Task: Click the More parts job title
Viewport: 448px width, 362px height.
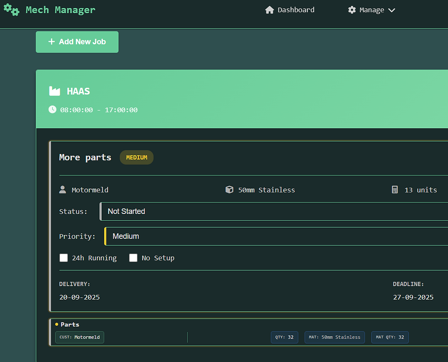Action: [85, 157]
